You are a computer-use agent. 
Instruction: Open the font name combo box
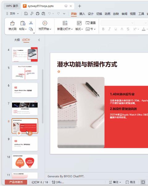click(x=117, y=23)
